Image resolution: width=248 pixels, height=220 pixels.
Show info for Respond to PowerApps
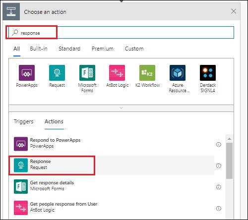click(x=219, y=145)
